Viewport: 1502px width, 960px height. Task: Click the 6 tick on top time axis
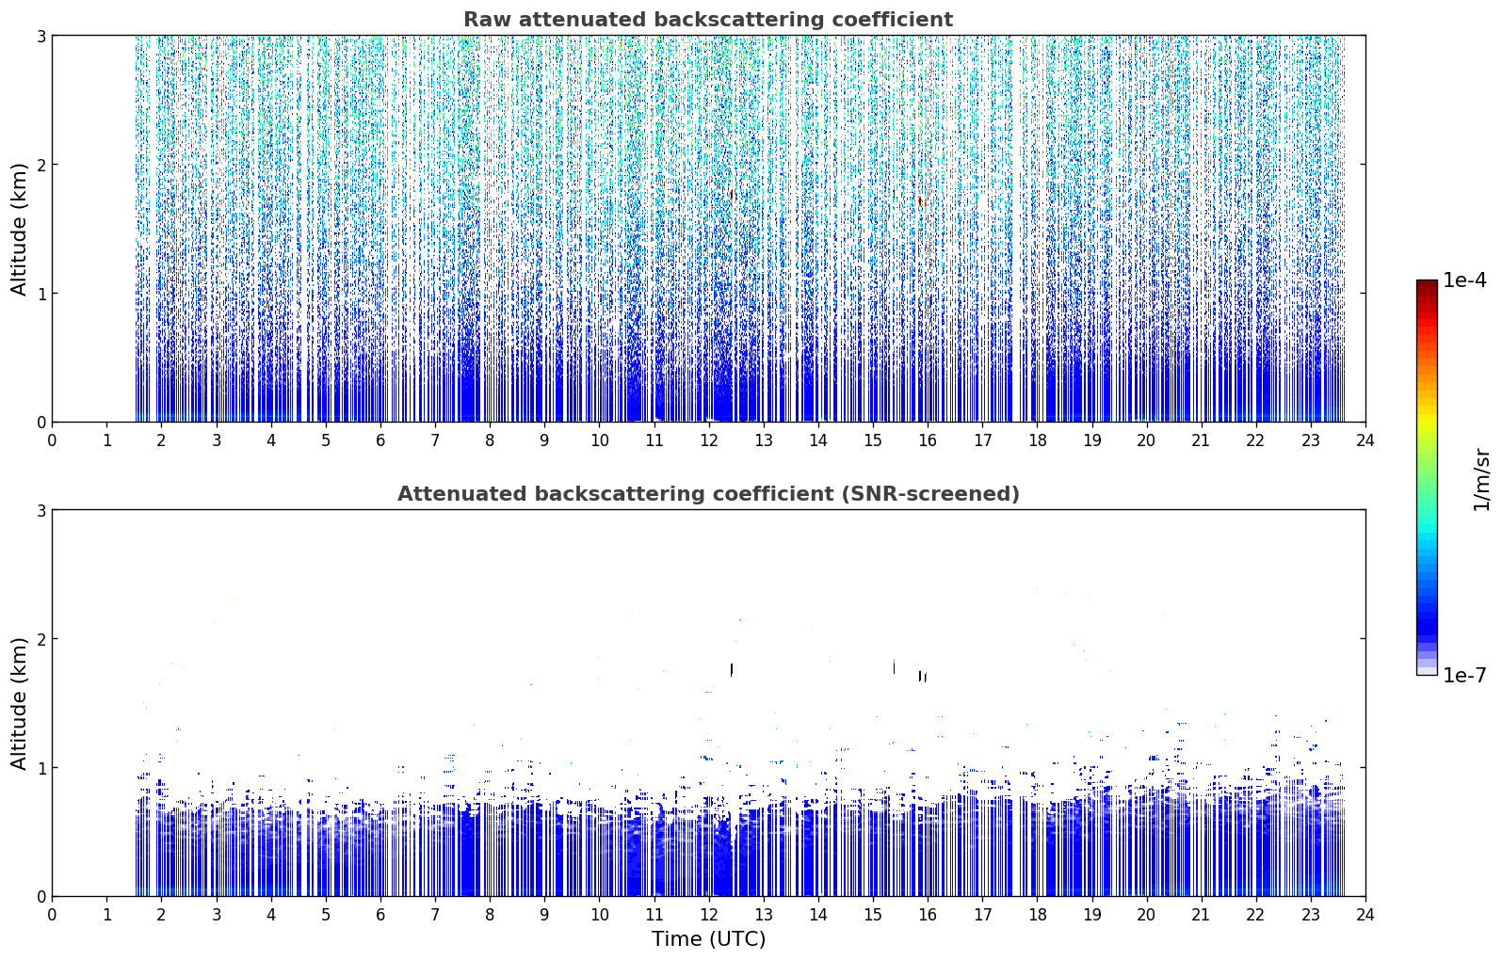tap(380, 440)
